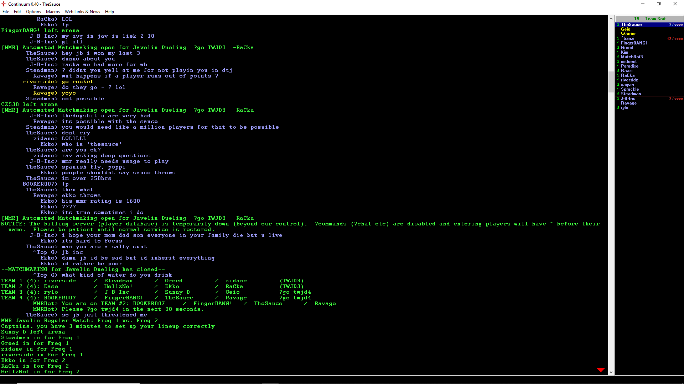Click the spectator S icon beside Greed
684x384 pixels.
click(x=618, y=48)
